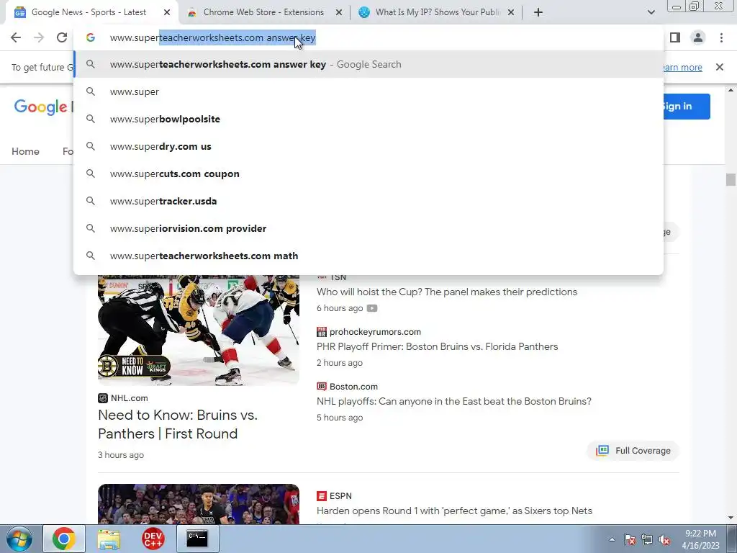Open the Home news section
The height and width of the screenshot is (553, 737).
click(25, 151)
